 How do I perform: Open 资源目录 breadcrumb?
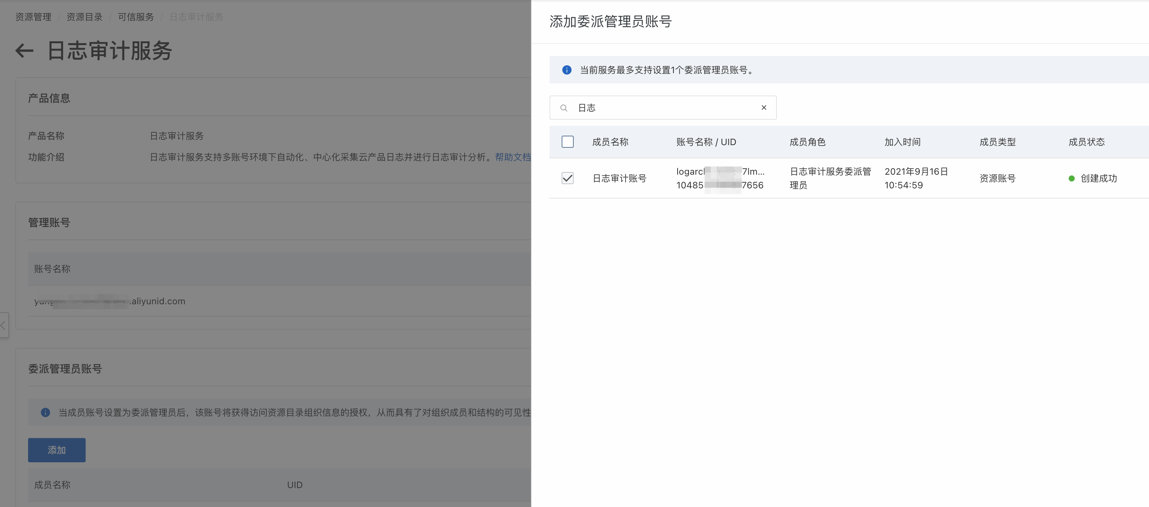[x=84, y=17]
